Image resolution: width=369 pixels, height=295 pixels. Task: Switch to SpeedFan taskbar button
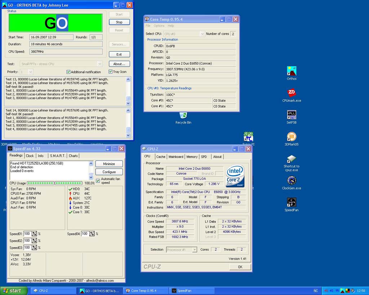(192, 291)
